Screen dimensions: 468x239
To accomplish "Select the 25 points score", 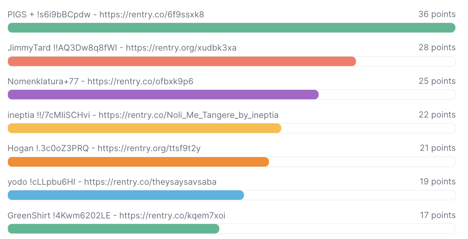I will (437, 81).
